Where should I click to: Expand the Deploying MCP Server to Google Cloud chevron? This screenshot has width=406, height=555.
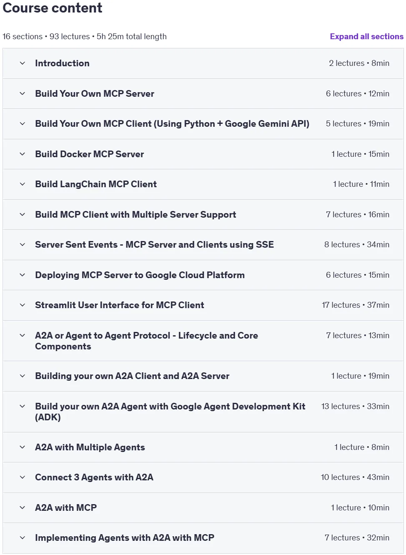23,275
